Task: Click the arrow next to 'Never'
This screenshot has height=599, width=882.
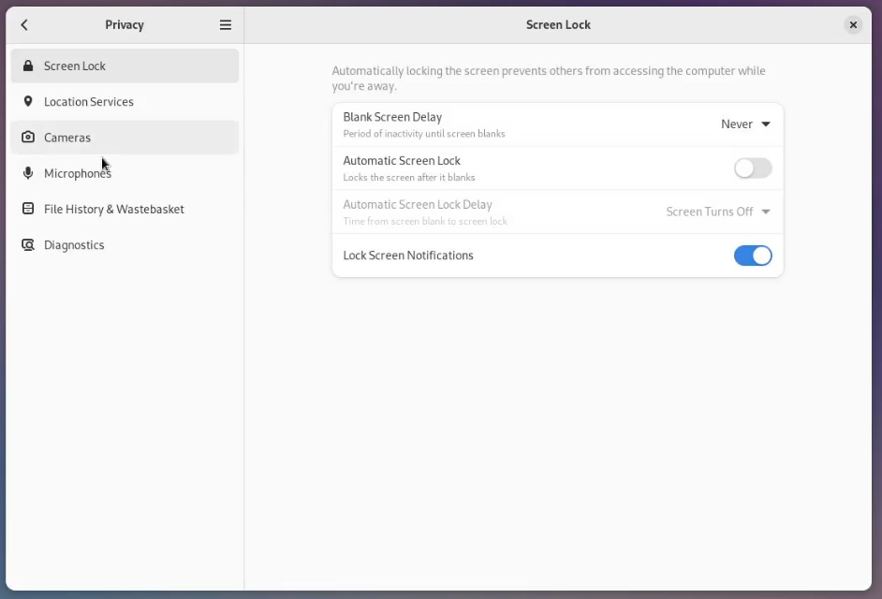Action: pyautogui.click(x=766, y=124)
